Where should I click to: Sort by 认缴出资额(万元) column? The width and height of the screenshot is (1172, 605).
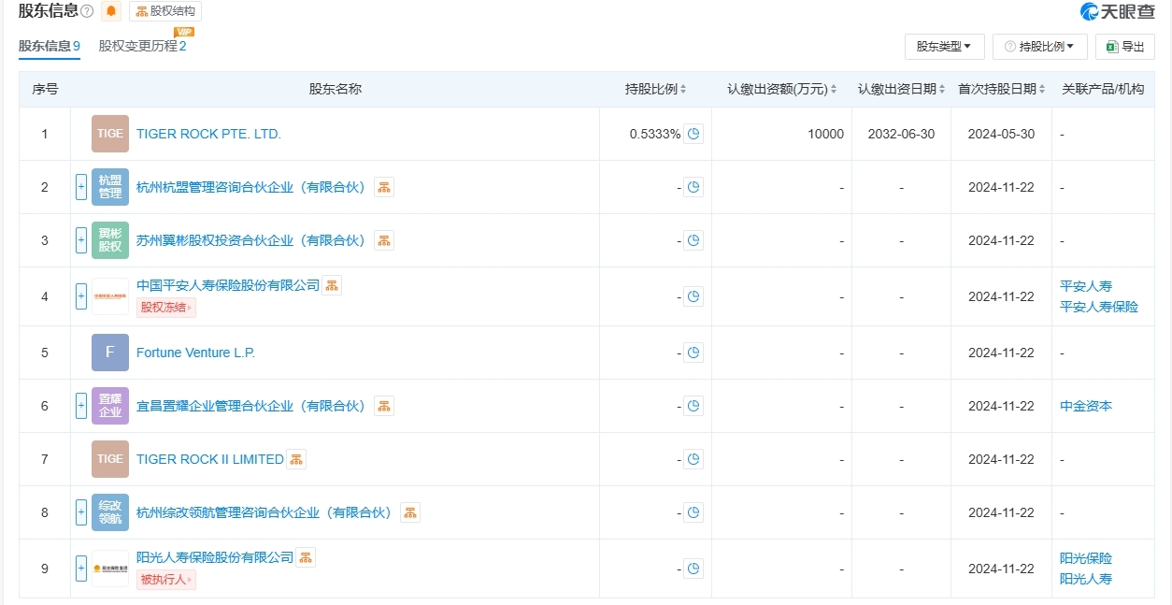782,90
